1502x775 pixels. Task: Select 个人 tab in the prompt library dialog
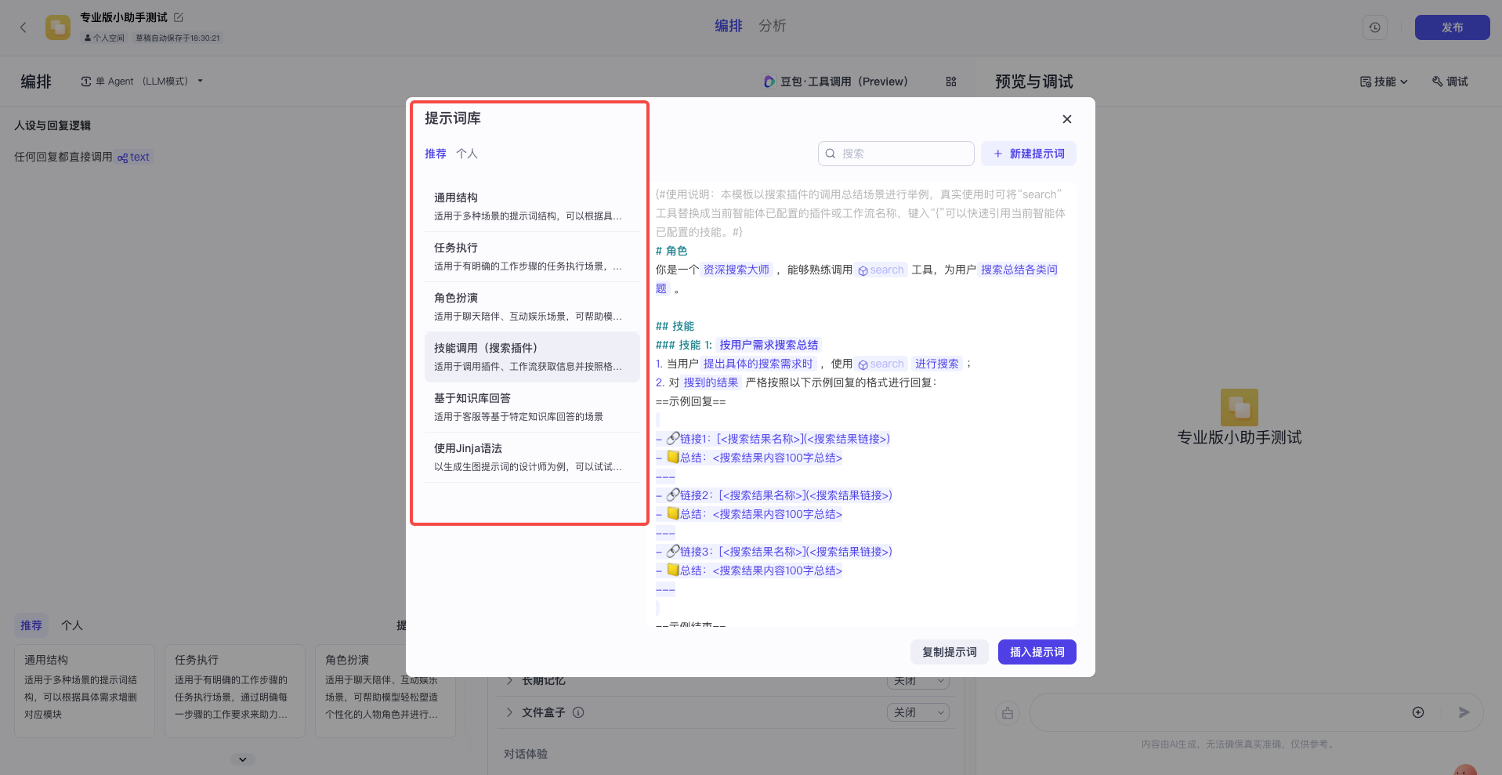tap(467, 154)
